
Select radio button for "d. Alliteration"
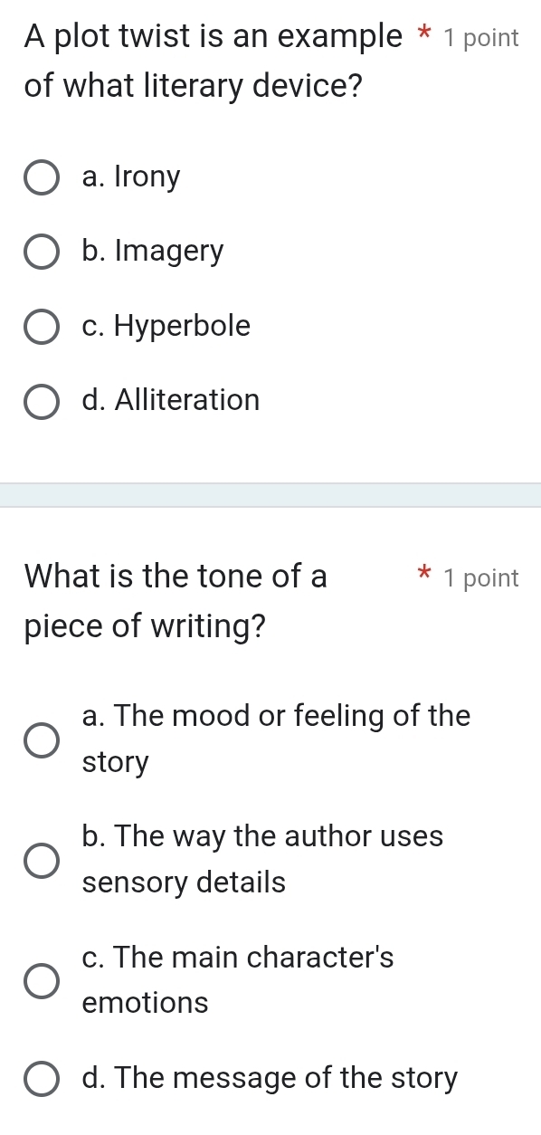coord(42,401)
